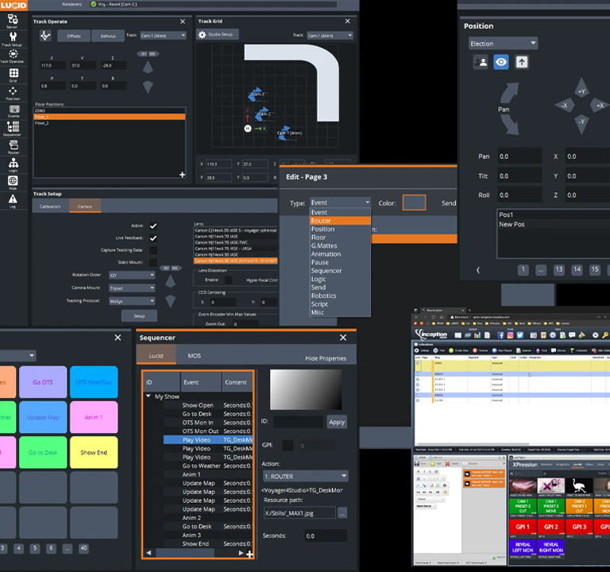This screenshot has width=610, height=572.
Task: Click the Go OTS shotbox button
Action: [x=43, y=382]
